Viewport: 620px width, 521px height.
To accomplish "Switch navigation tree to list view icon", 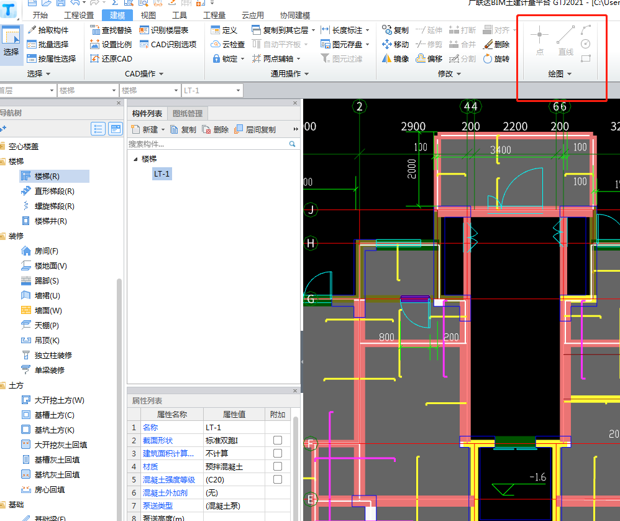I will 98,129.
